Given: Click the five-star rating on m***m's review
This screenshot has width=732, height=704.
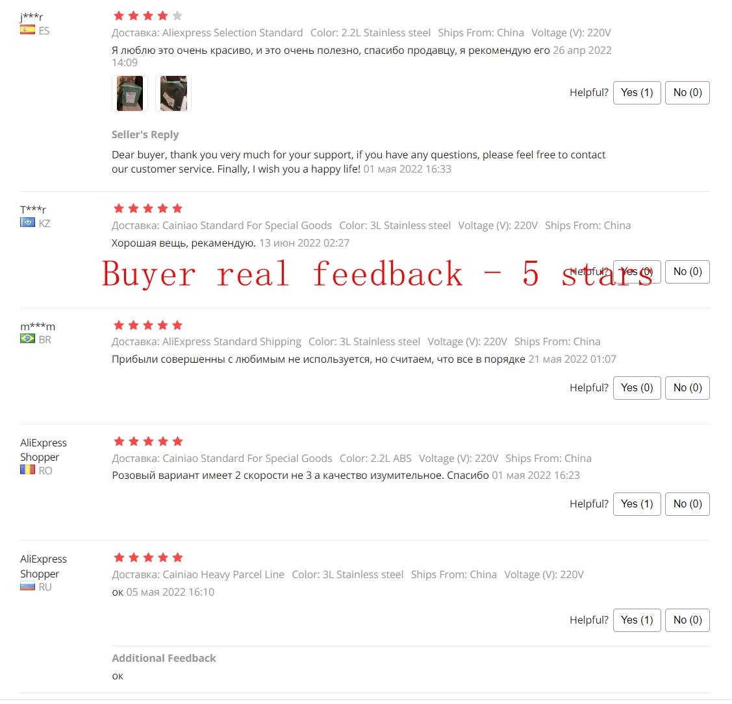Looking at the screenshot, I should point(148,325).
